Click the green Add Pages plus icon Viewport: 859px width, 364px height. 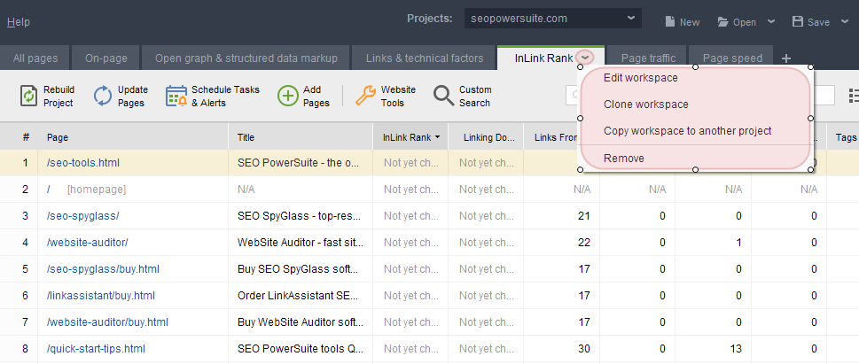coord(287,96)
